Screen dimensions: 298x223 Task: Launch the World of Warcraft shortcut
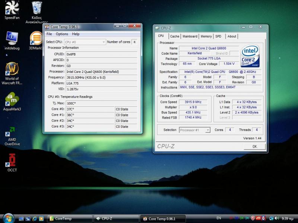click(x=12, y=73)
